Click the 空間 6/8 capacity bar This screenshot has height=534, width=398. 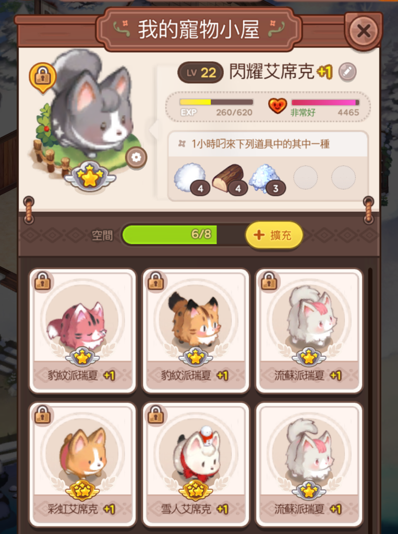[187, 235]
